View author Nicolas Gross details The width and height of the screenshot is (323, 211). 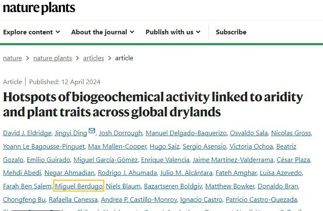(291, 133)
